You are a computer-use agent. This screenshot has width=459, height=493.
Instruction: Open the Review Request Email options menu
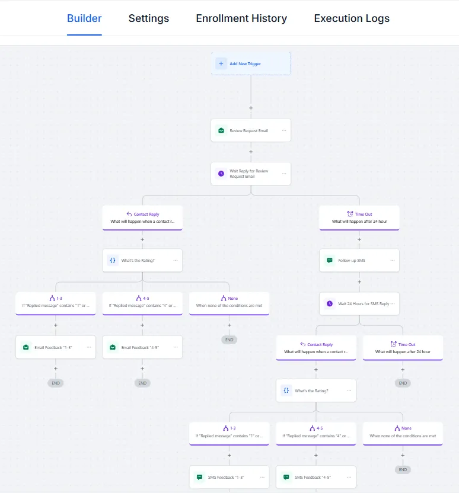coord(284,130)
